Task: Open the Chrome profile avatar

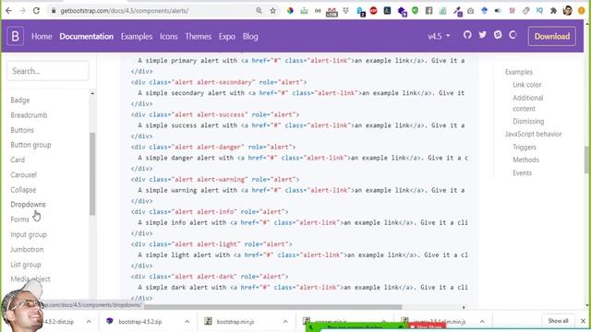Action: [x=568, y=11]
